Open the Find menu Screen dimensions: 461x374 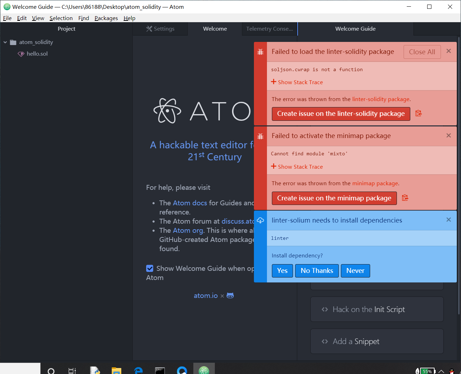click(x=83, y=18)
